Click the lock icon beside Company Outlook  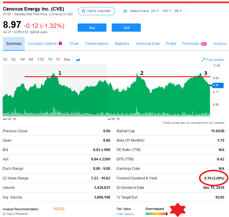pos(60,43)
